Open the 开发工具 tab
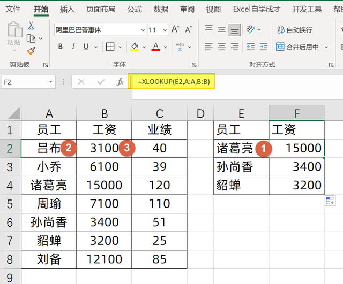Screen dimensions: 343x284 pyautogui.click(x=307, y=9)
